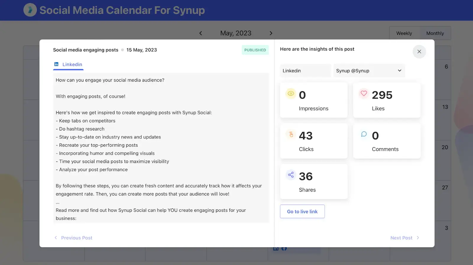Close the post insights dialog
Viewport: 473px width, 265px height.
pyautogui.click(x=419, y=51)
